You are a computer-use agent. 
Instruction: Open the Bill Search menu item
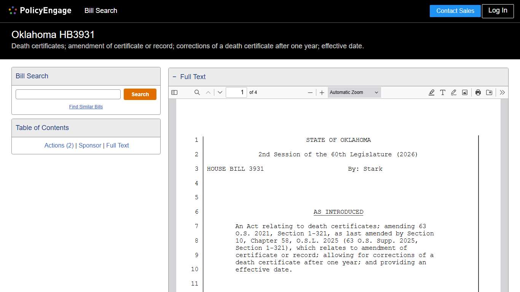100,11
